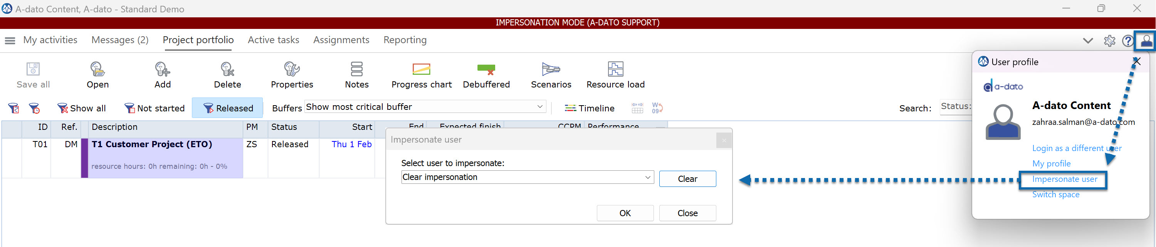
Task: Switch to Reporting tab
Action: pos(405,40)
